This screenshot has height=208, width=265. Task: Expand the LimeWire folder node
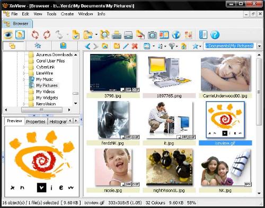point(24,73)
